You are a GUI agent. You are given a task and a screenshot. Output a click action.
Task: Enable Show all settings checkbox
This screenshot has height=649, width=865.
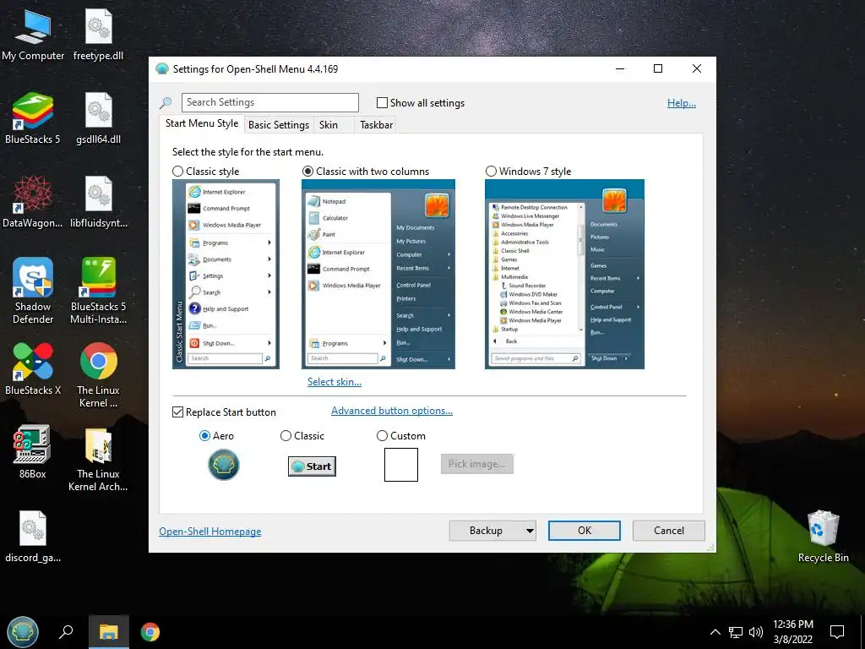pyautogui.click(x=382, y=102)
